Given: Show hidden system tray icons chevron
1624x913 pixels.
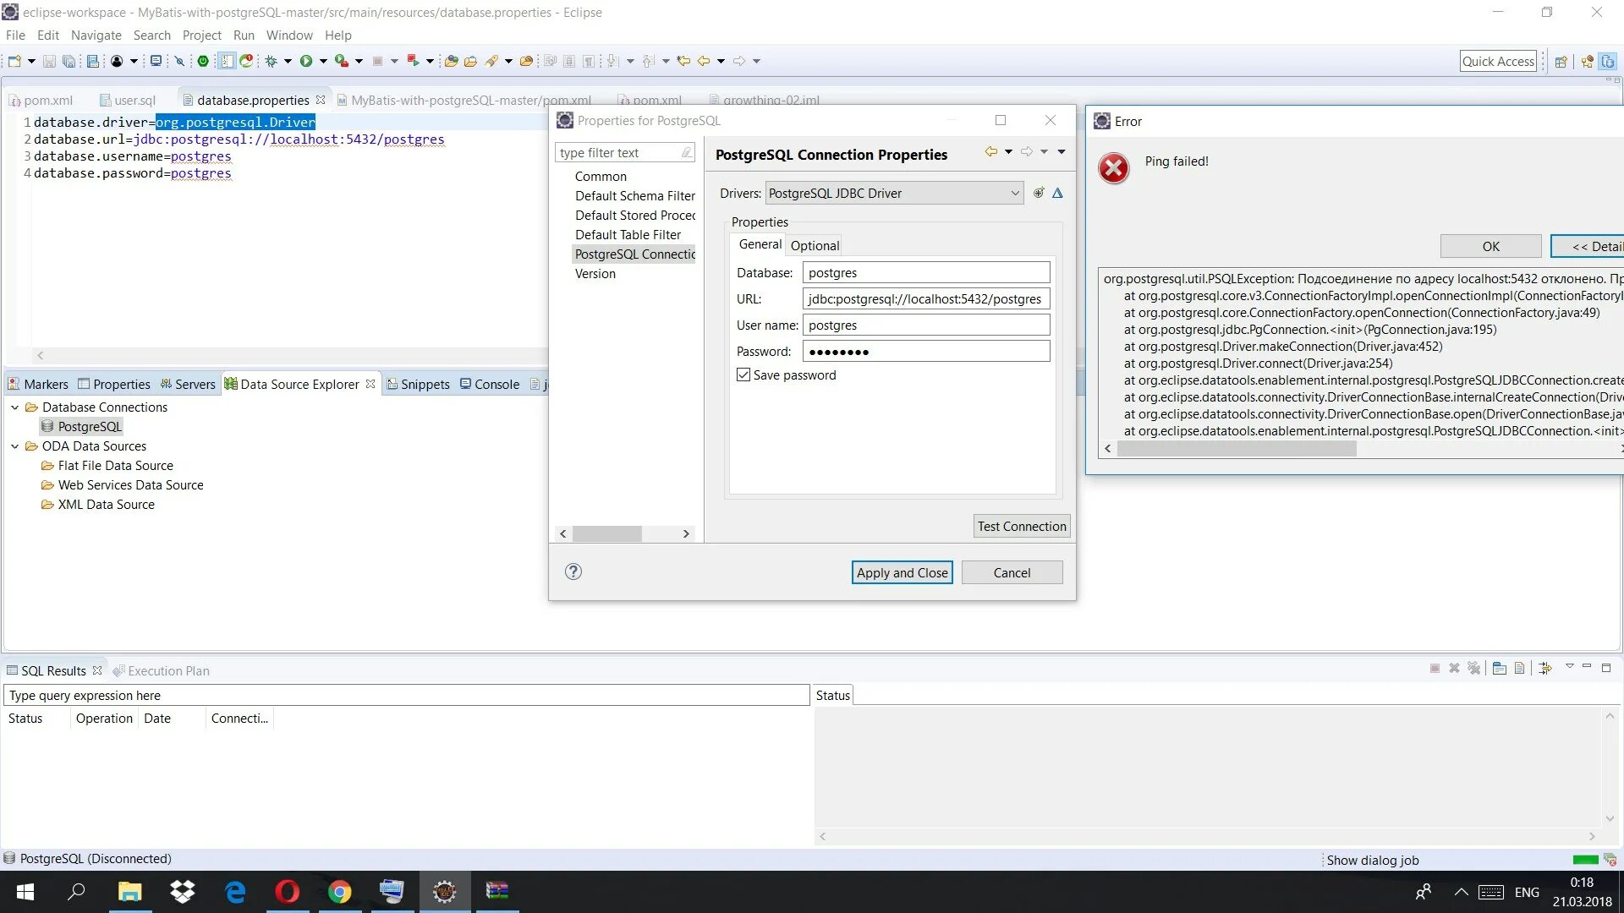Looking at the screenshot, I should (x=1461, y=892).
